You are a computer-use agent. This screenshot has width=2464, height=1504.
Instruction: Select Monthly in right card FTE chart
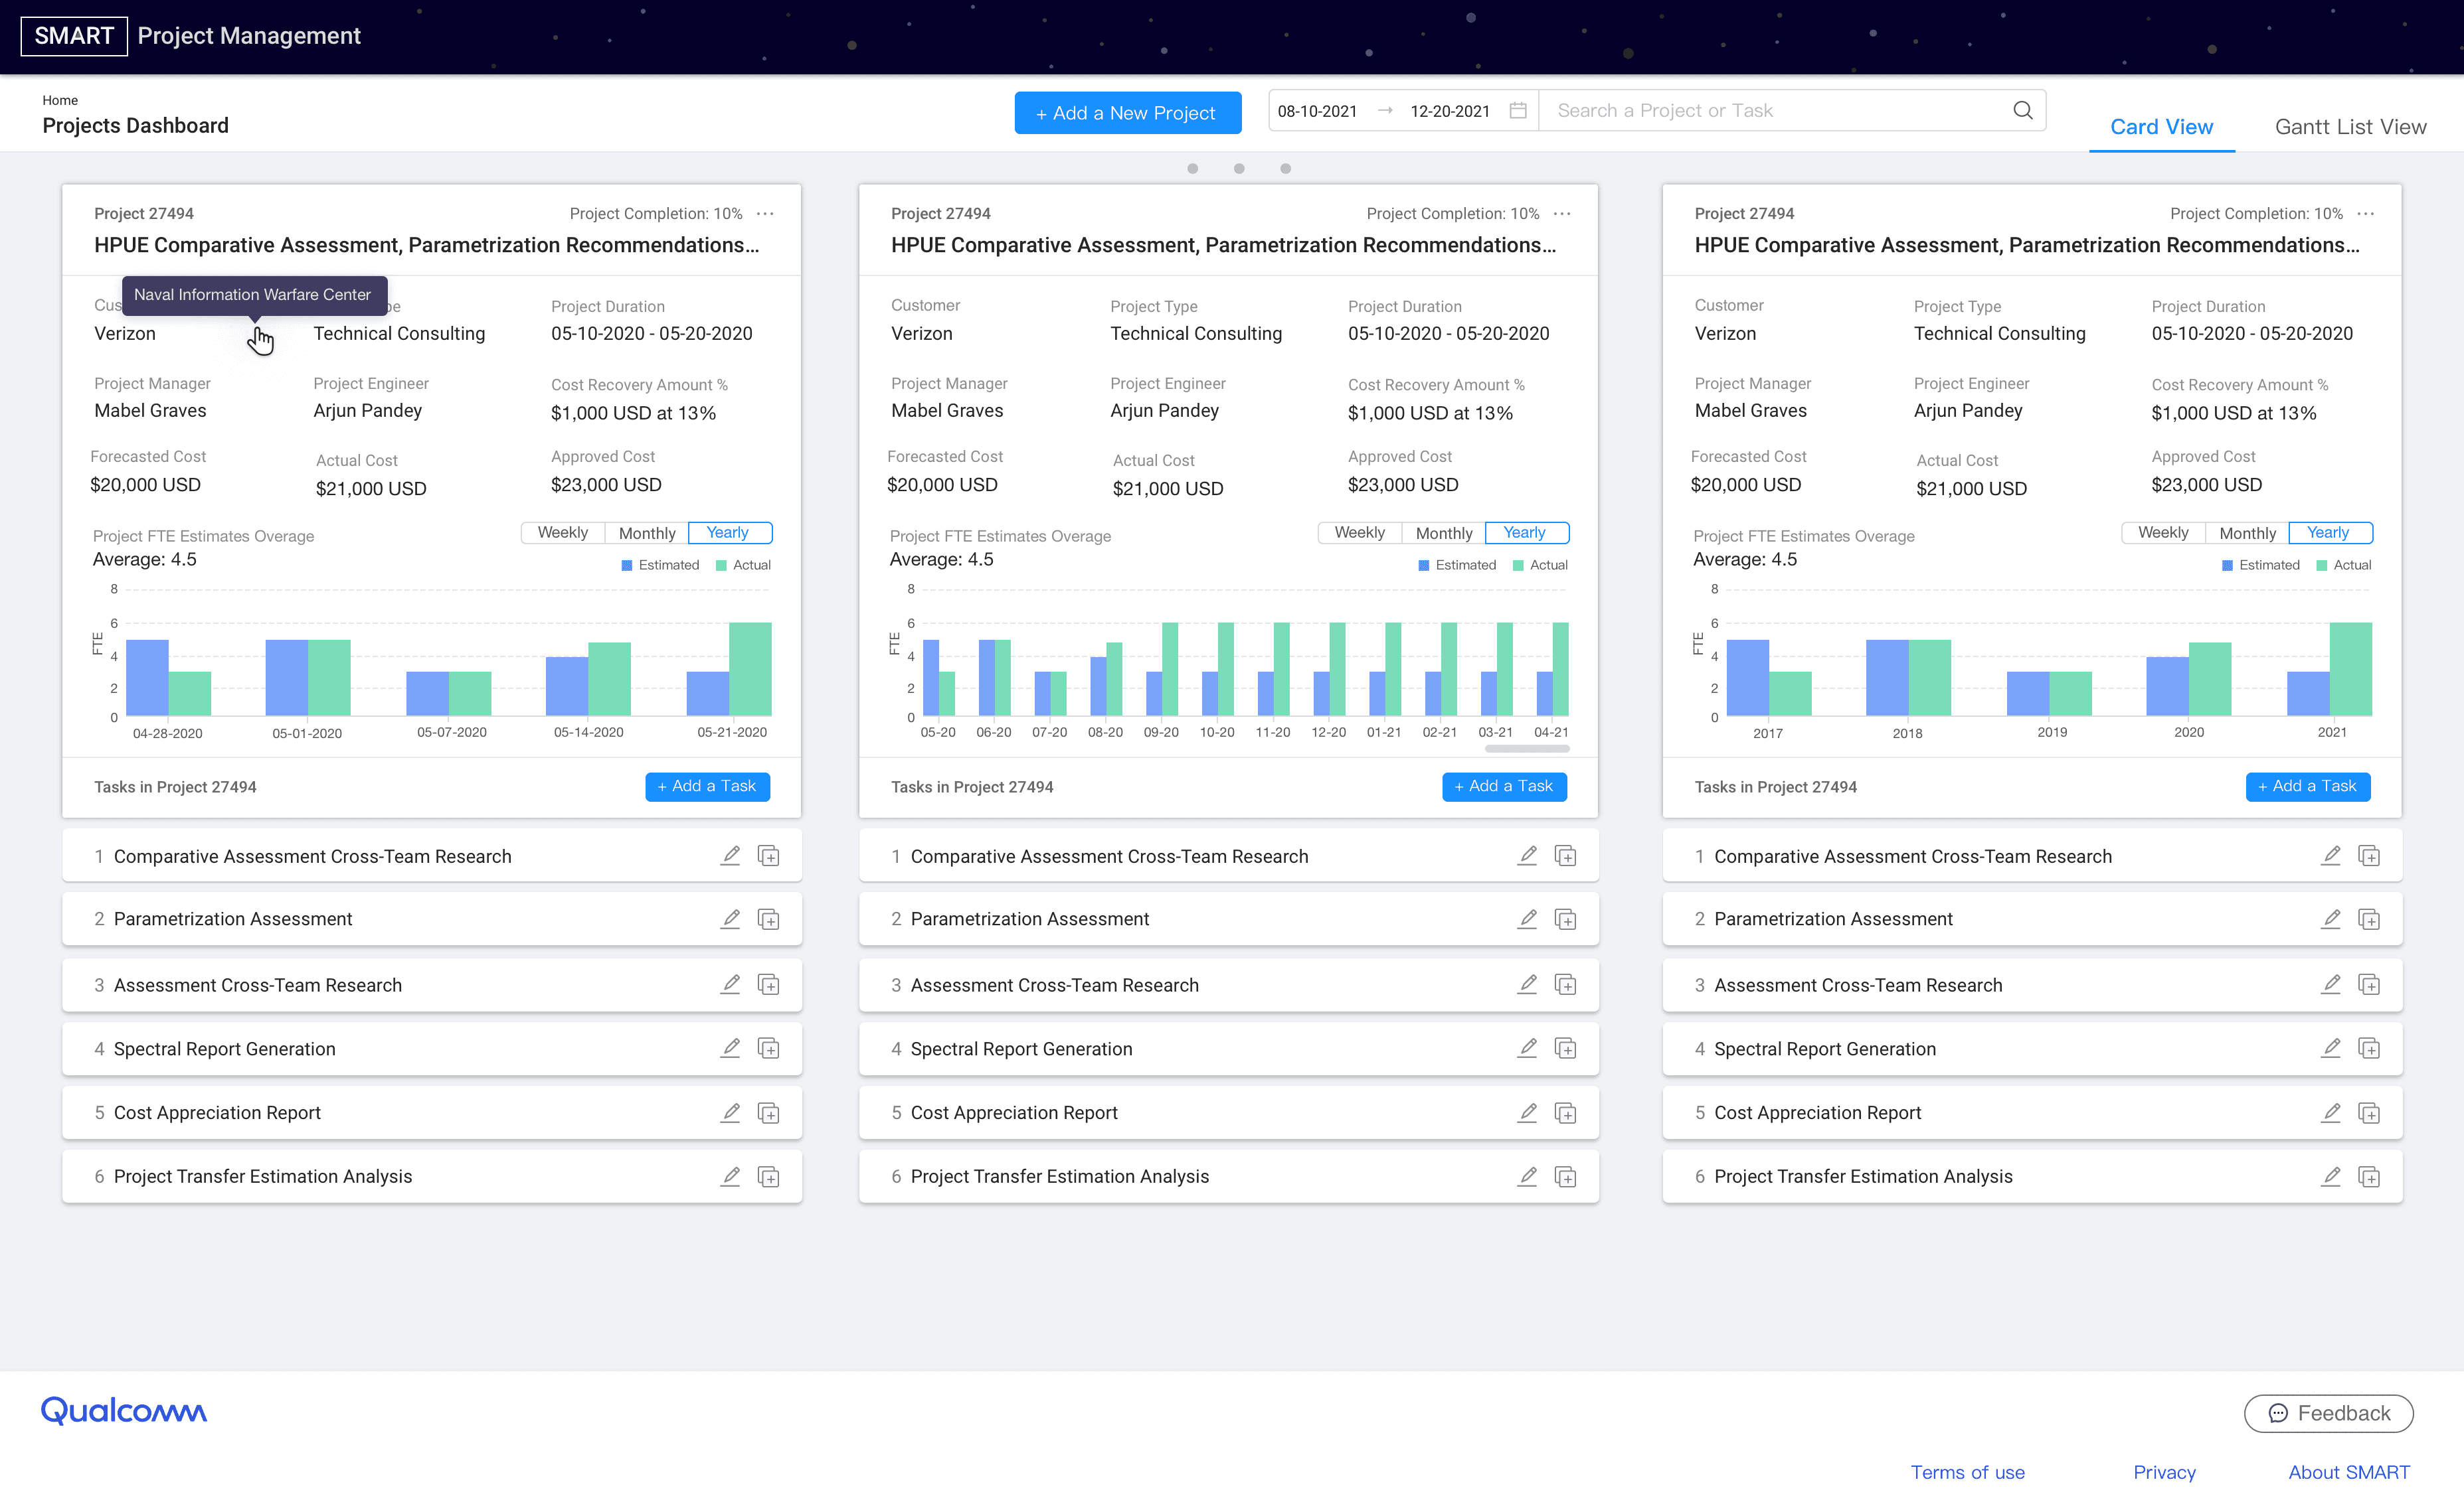click(x=2248, y=533)
